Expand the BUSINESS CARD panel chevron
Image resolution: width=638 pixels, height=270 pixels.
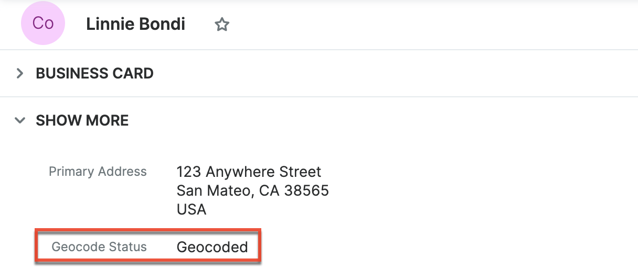(20, 73)
